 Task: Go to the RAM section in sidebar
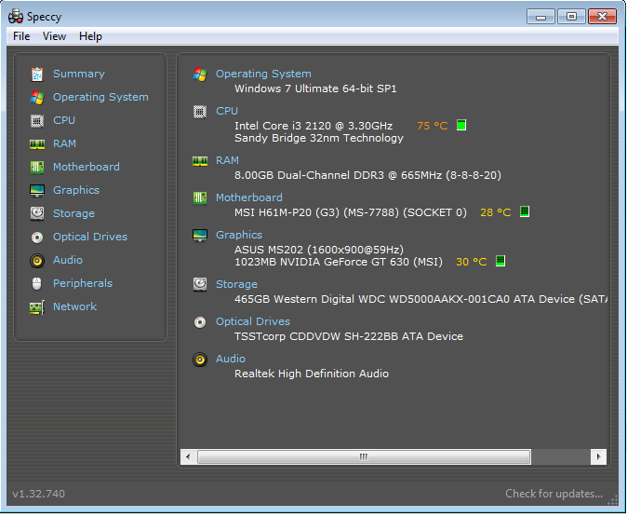64,143
